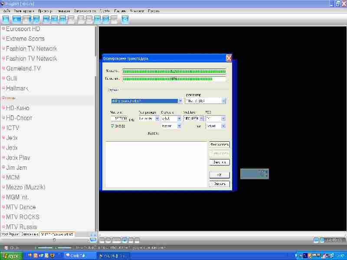Click the red icon beside Jim Jam

coord(3,167)
